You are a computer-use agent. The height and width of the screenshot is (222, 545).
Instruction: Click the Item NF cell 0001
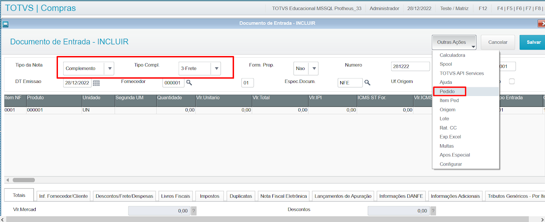[15, 110]
